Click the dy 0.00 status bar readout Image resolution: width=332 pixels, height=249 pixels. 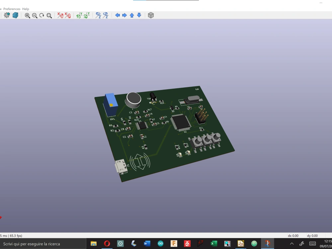coord(312,236)
